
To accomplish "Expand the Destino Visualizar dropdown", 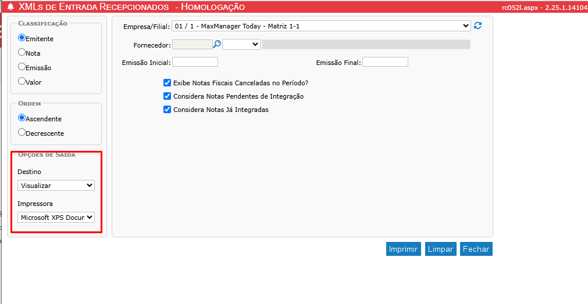I will point(56,186).
